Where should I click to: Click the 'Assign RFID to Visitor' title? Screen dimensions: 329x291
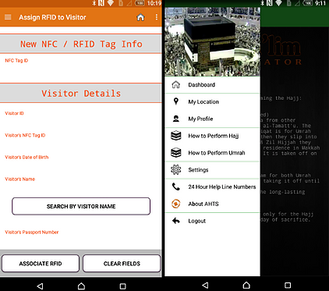52,17
